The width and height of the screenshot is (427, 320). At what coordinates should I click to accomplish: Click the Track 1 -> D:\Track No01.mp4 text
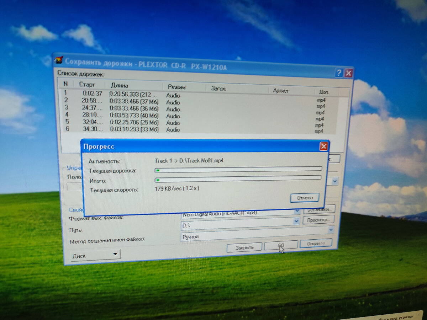[189, 161]
